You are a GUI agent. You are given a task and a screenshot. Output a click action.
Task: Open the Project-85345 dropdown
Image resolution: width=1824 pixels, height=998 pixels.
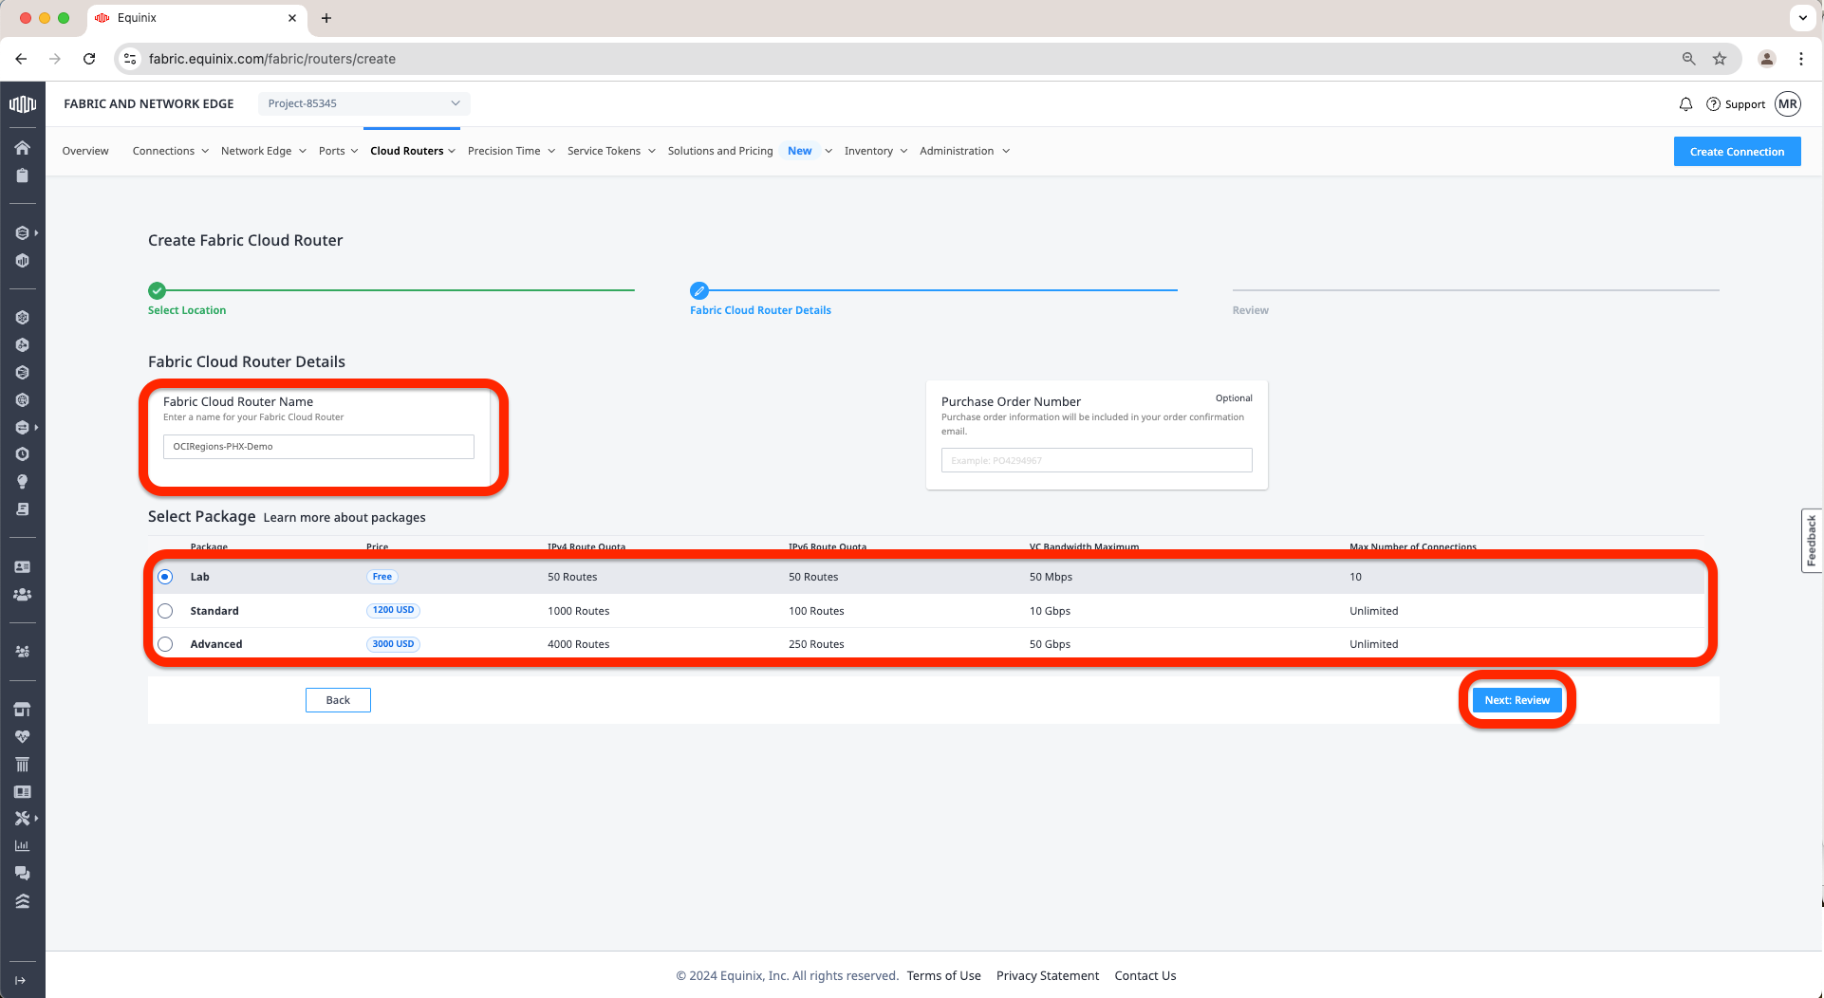(363, 103)
